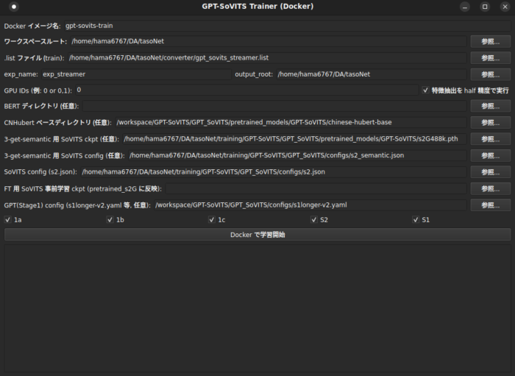Click browse button for workspace root
Viewport: 515px width, 376px height.
point(490,42)
